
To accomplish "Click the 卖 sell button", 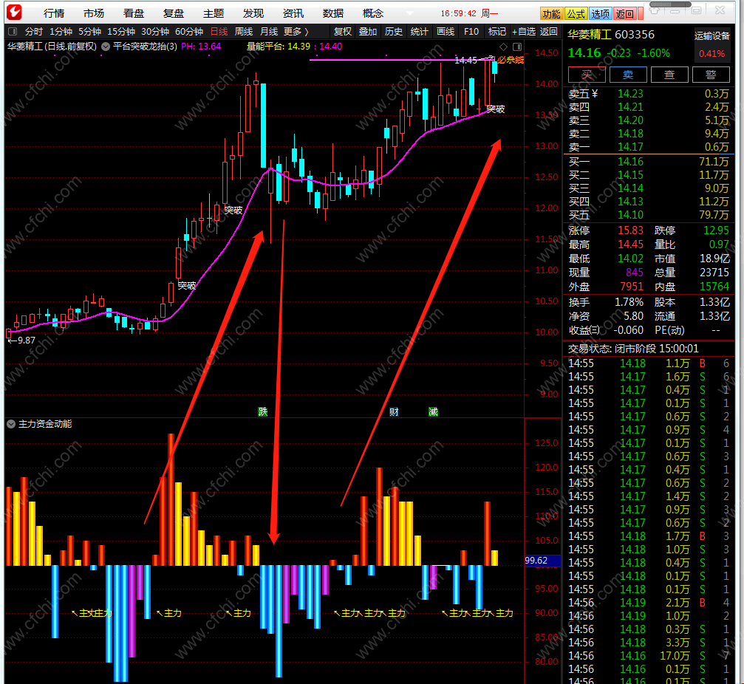I will 628,75.
